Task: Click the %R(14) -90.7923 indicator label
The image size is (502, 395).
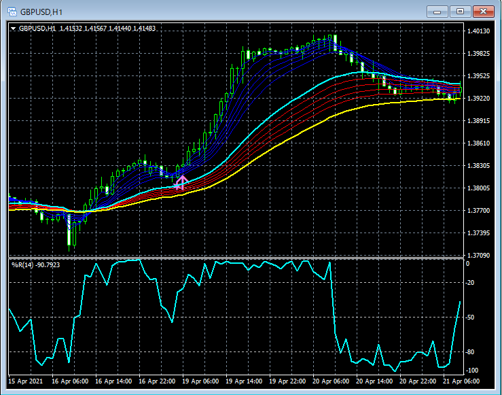Action: pos(35,265)
